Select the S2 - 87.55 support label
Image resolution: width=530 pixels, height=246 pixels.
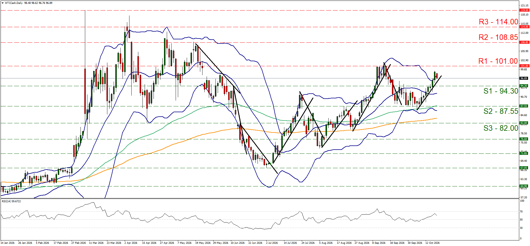pos(501,111)
